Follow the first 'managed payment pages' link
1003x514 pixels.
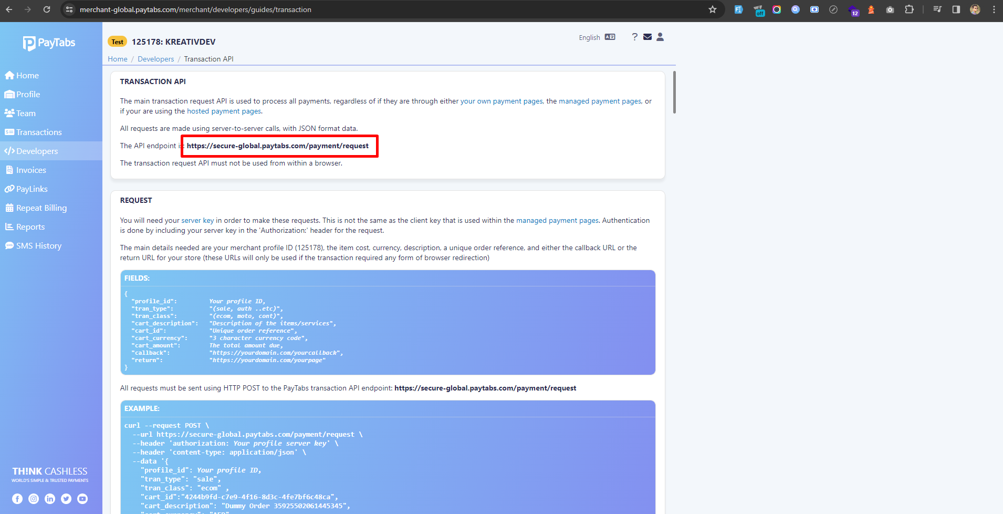[x=600, y=101]
